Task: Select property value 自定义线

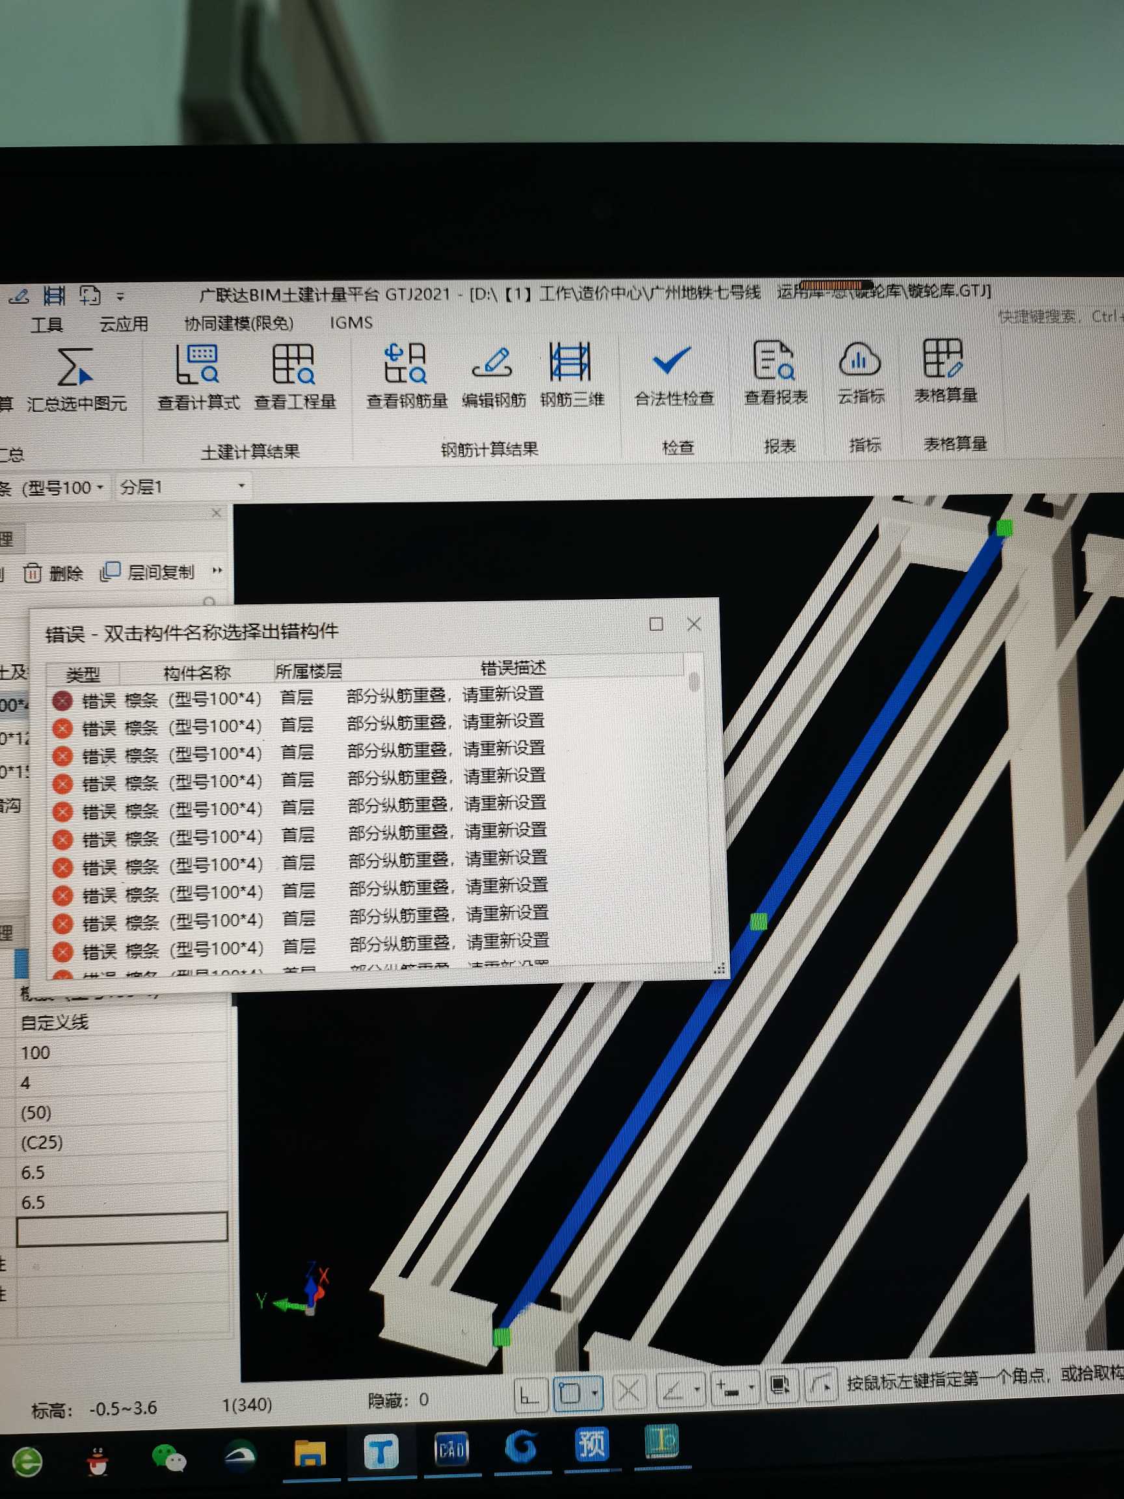Action: point(54,1022)
